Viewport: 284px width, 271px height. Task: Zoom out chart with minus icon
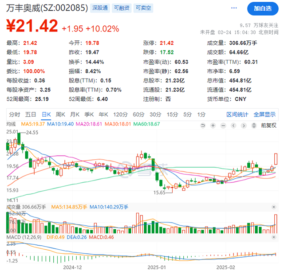click(223, 126)
